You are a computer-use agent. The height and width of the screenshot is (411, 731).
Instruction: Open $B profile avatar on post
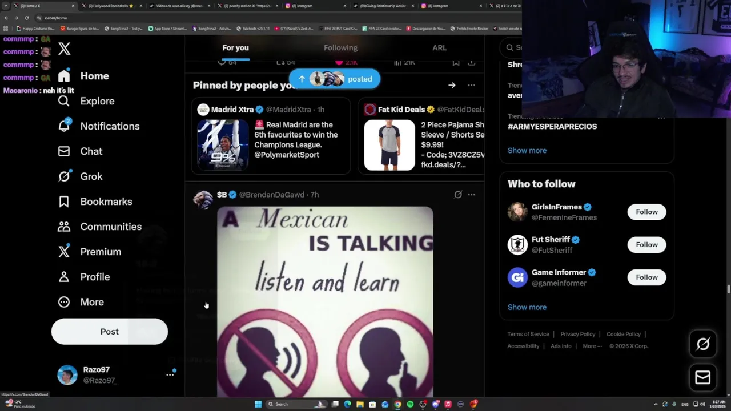(x=203, y=200)
